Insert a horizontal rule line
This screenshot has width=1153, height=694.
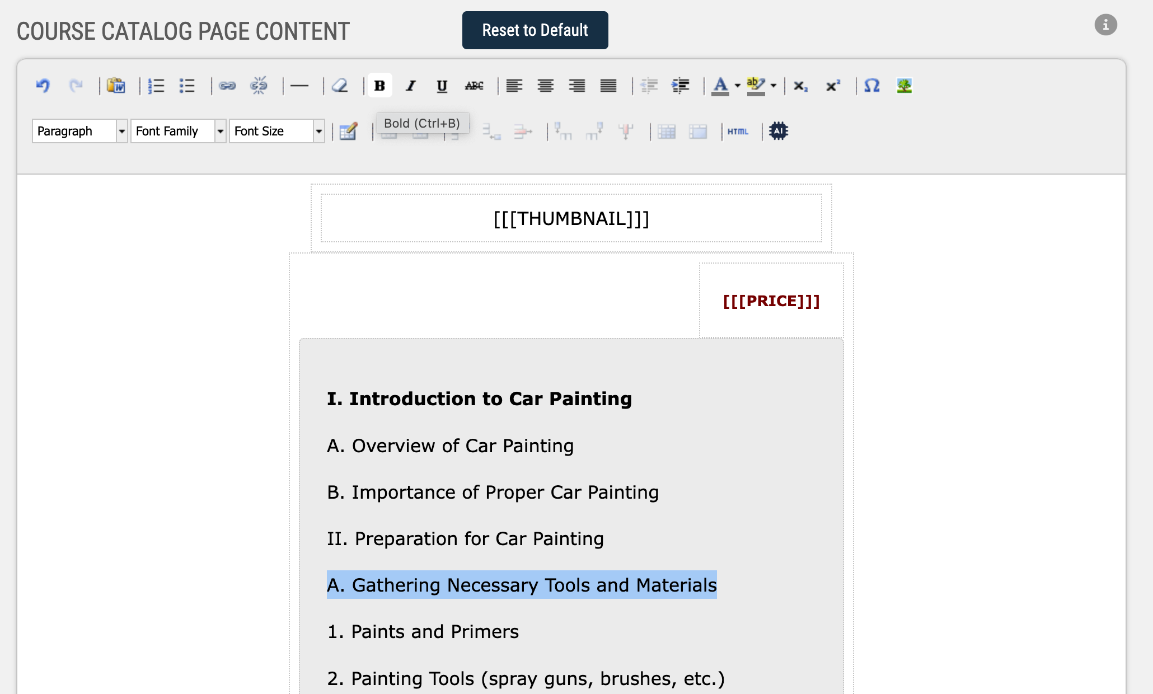click(299, 86)
